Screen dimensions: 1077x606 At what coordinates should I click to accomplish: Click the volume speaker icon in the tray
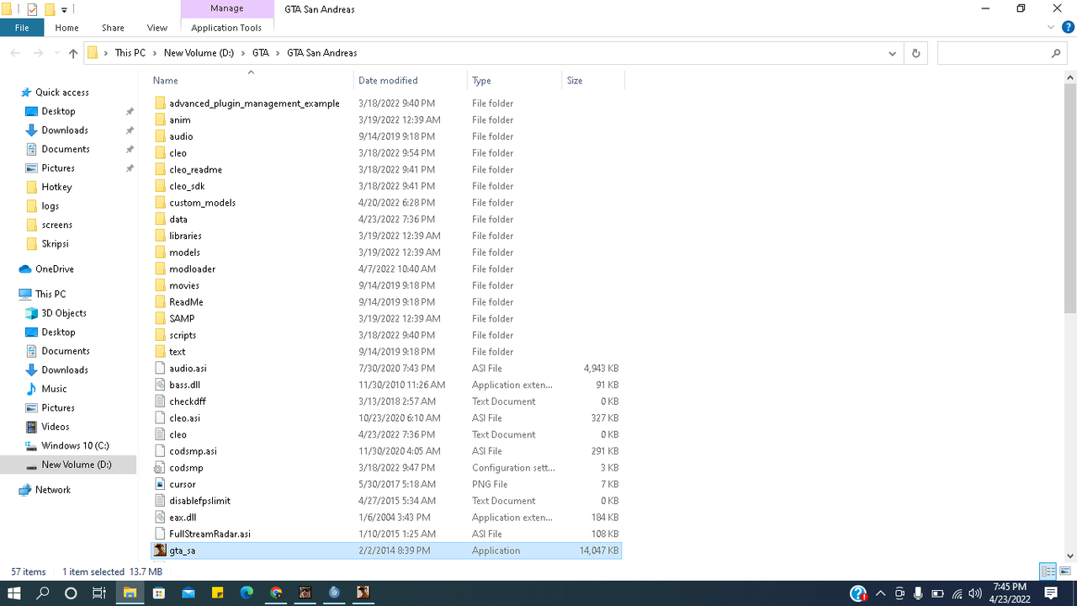(x=975, y=593)
